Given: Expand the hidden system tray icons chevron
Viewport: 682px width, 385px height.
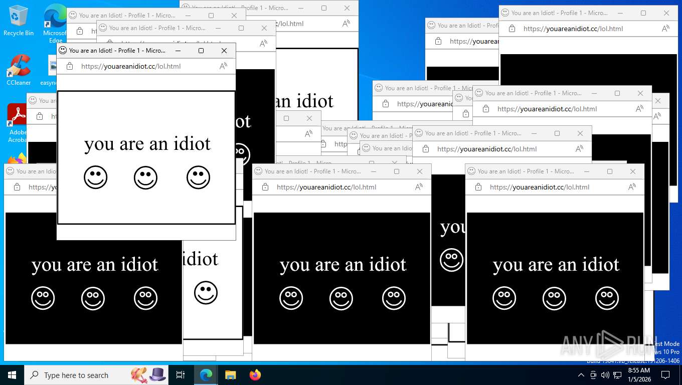Looking at the screenshot, I should tap(581, 375).
